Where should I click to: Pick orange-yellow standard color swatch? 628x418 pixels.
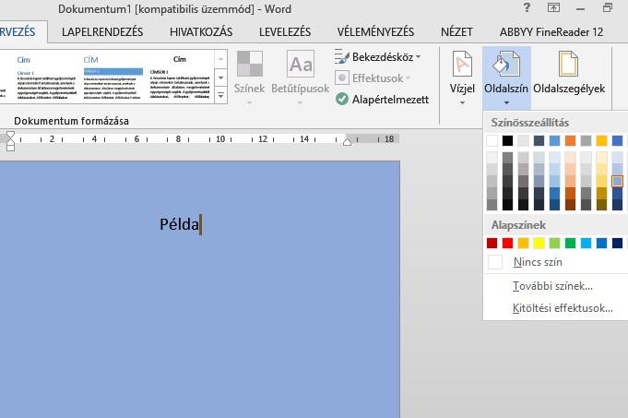coord(523,243)
